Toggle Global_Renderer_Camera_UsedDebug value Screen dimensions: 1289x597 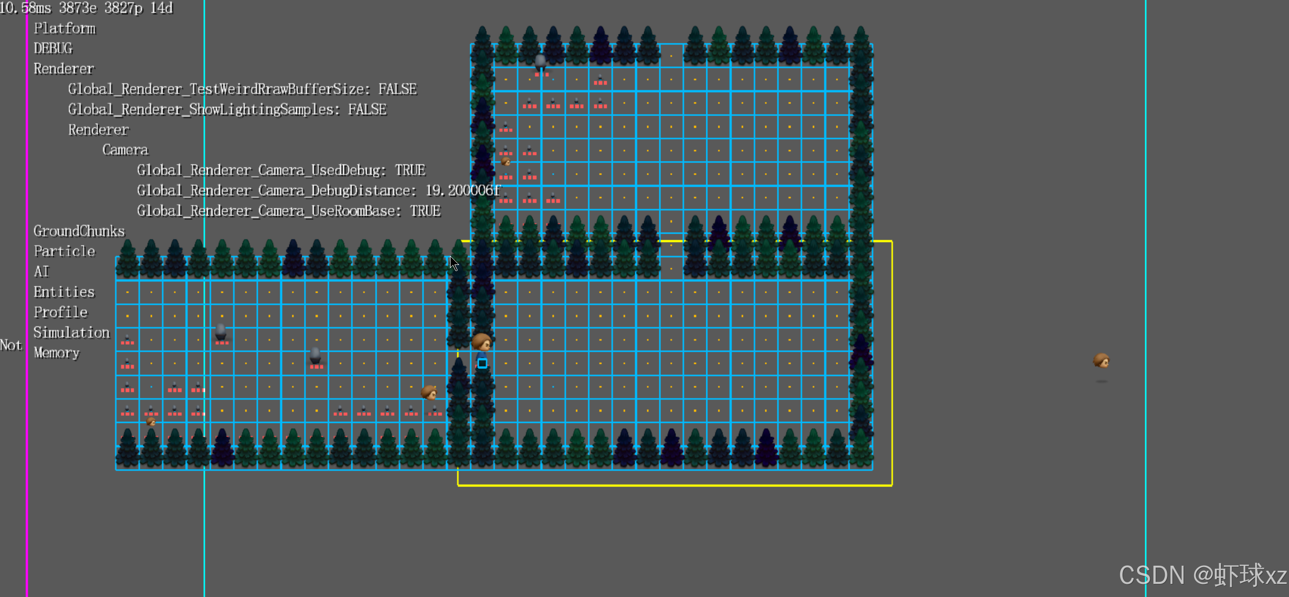click(x=281, y=171)
